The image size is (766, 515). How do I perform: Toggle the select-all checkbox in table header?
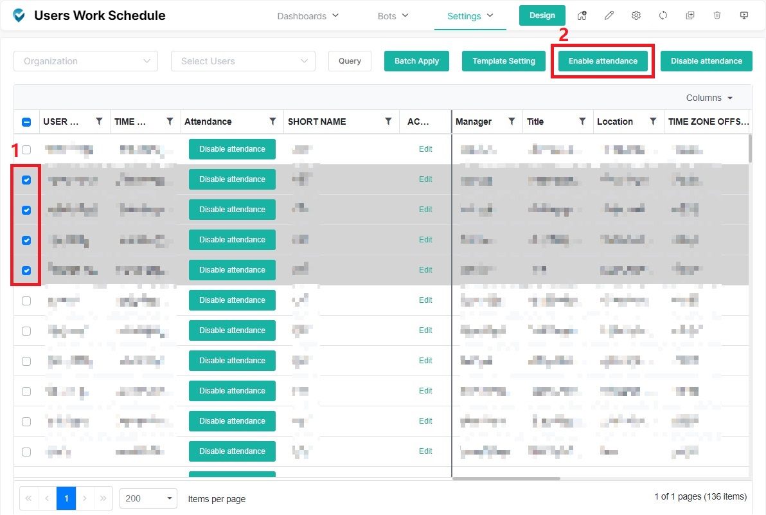point(26,122)
